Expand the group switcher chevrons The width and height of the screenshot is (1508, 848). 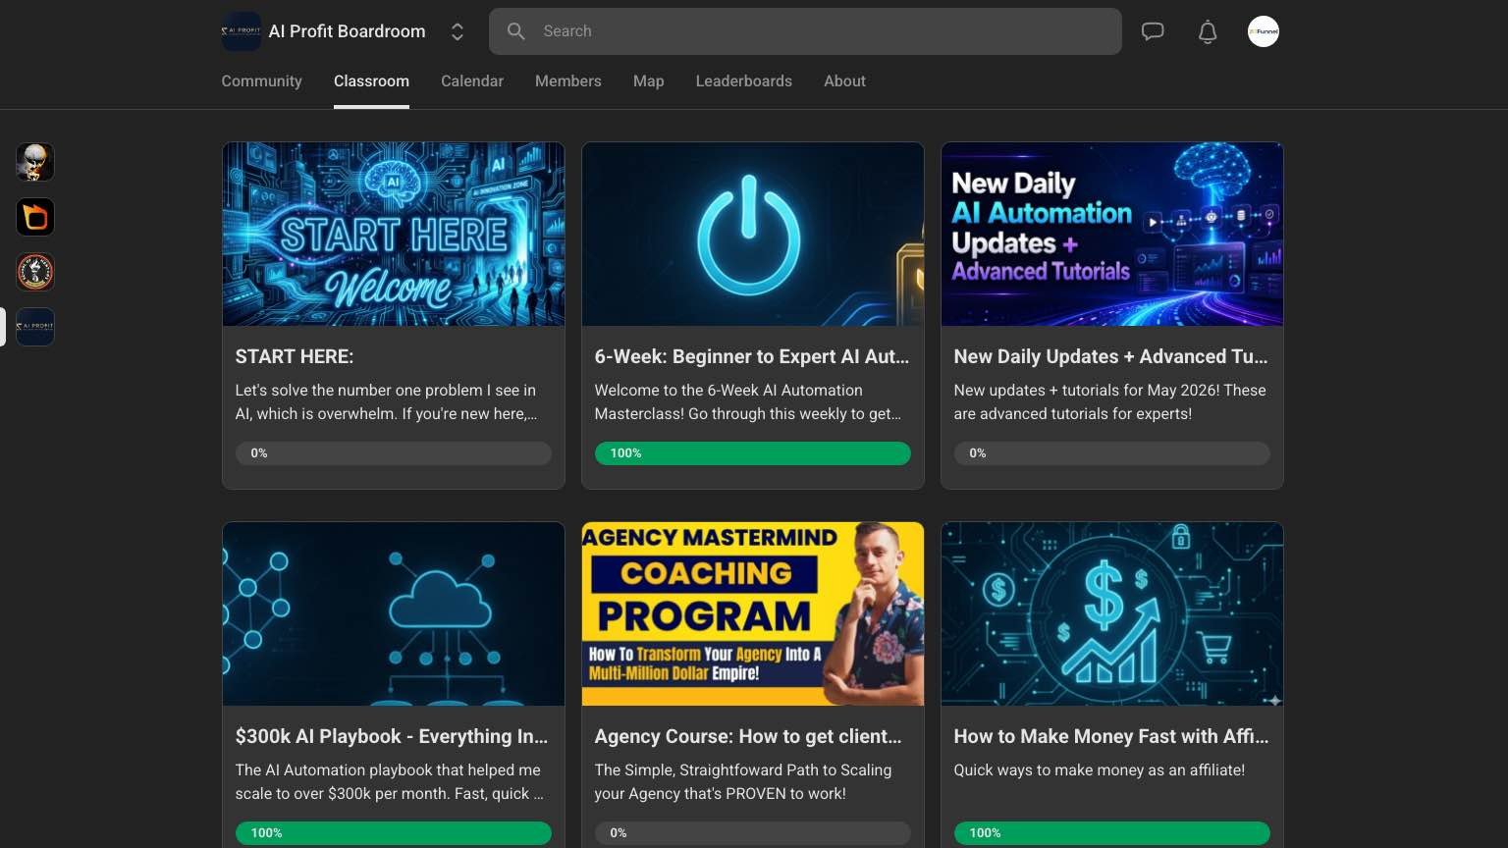pyautogui.click(x=458, y=31)
